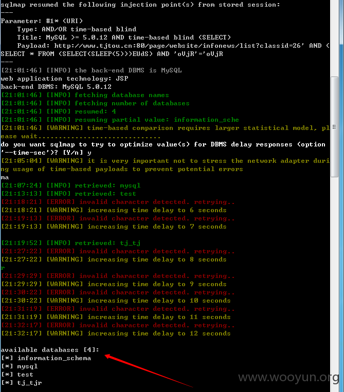The width and height of the screenshot is (344, 392).
Task: Click the 'available databases [4]:' heading
Action: (x=50, y=350)
